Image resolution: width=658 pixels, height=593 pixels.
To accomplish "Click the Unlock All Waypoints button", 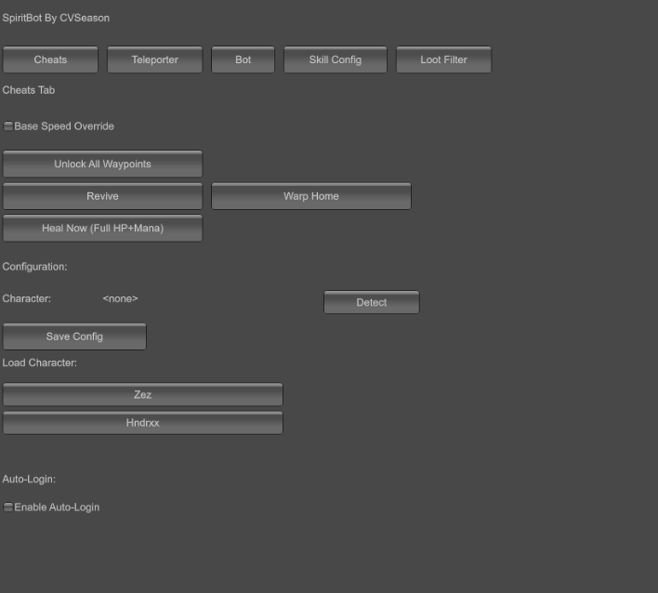I will pos(102,165).
